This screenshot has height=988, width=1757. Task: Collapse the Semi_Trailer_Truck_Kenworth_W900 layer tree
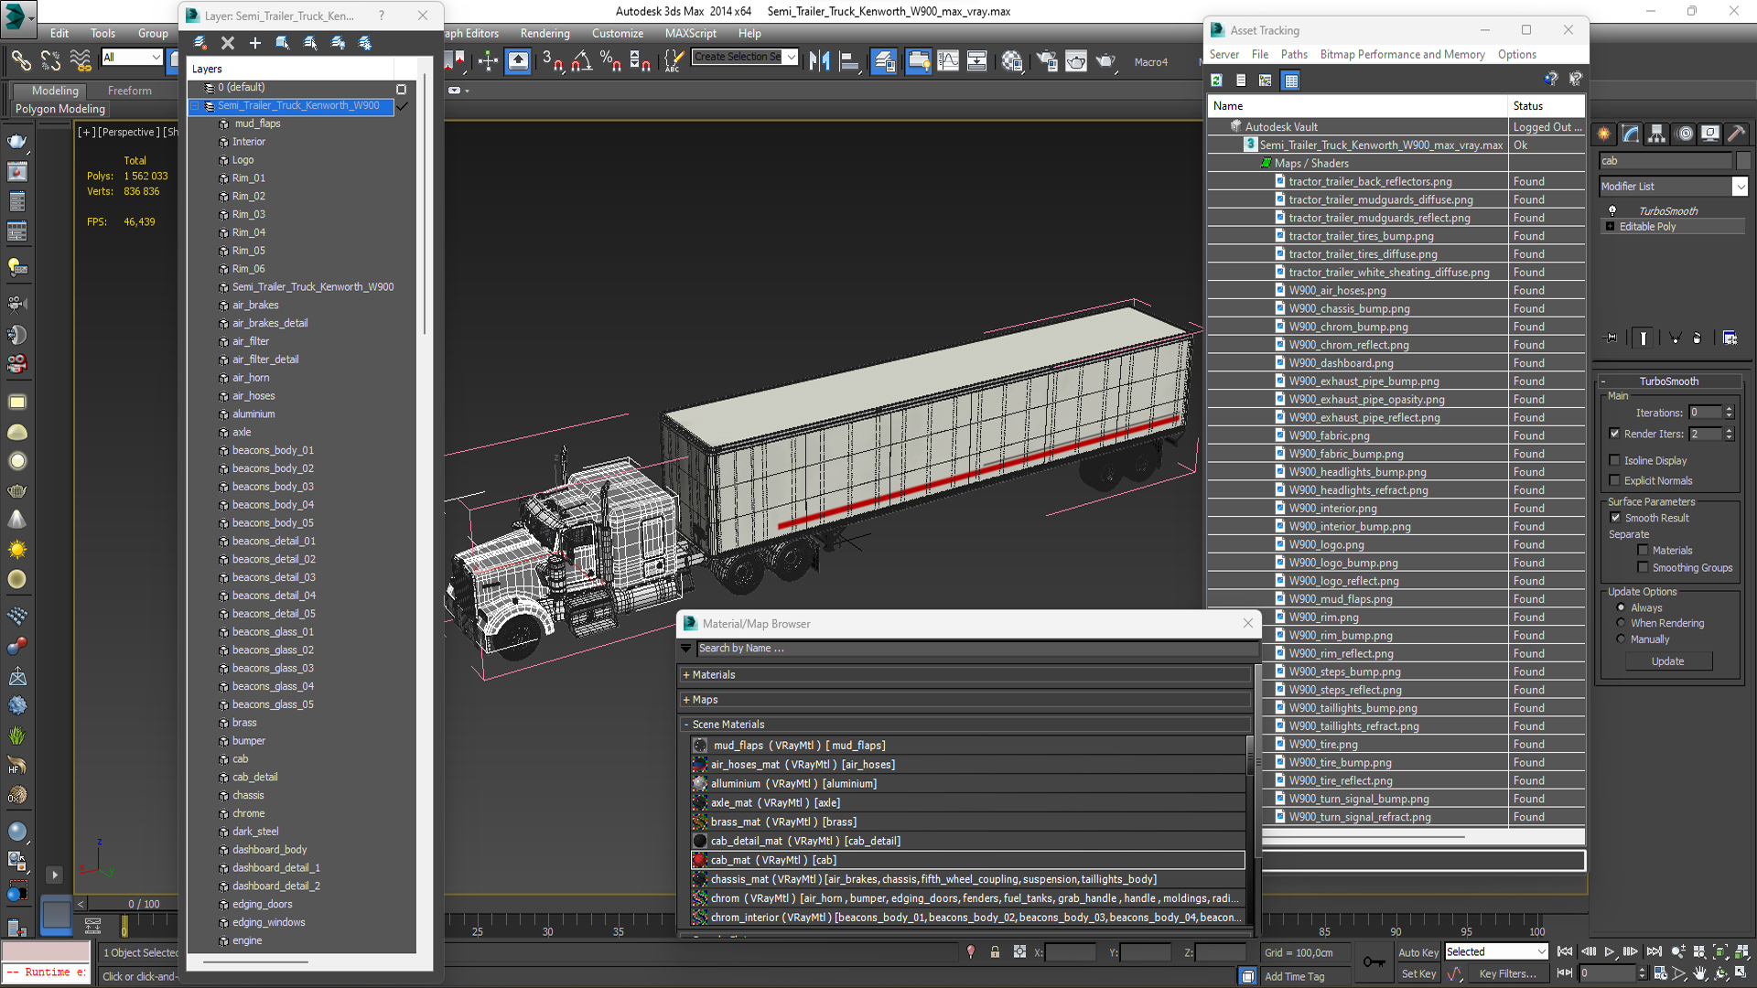pyautogui.click(x=195, y=105)
